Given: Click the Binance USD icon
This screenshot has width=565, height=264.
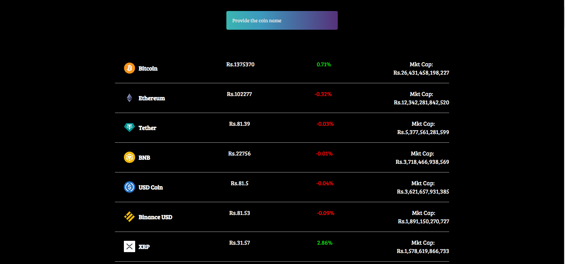Looking at the screenshot, I should (x=129, y=217).
